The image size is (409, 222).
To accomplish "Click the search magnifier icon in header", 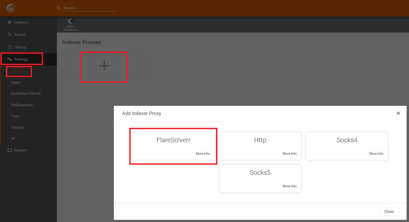I will [59, 8].
